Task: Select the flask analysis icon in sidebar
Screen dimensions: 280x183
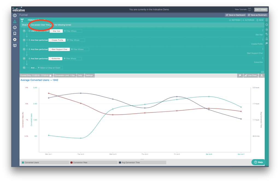Action: pos(15,22)
